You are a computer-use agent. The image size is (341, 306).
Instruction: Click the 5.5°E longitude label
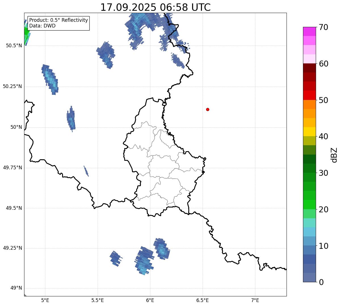[x=98, y=300]
